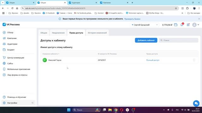Reload the page

12,8
